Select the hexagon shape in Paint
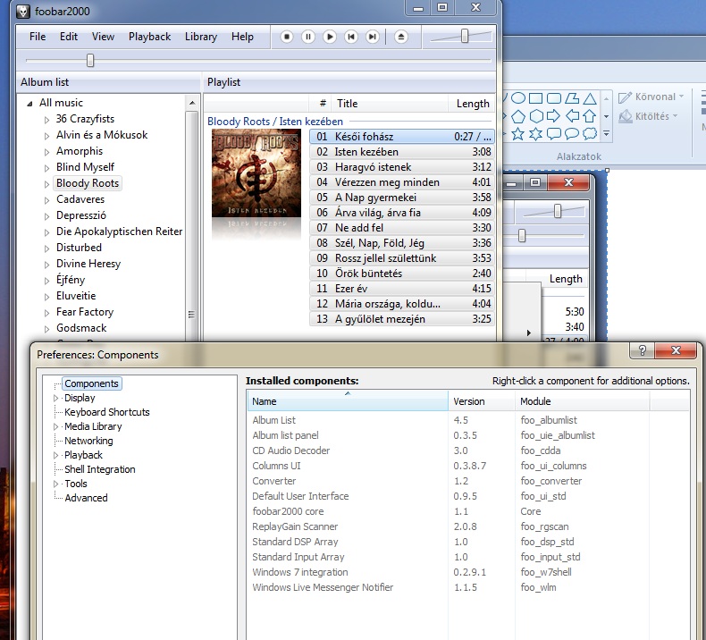 536,116
